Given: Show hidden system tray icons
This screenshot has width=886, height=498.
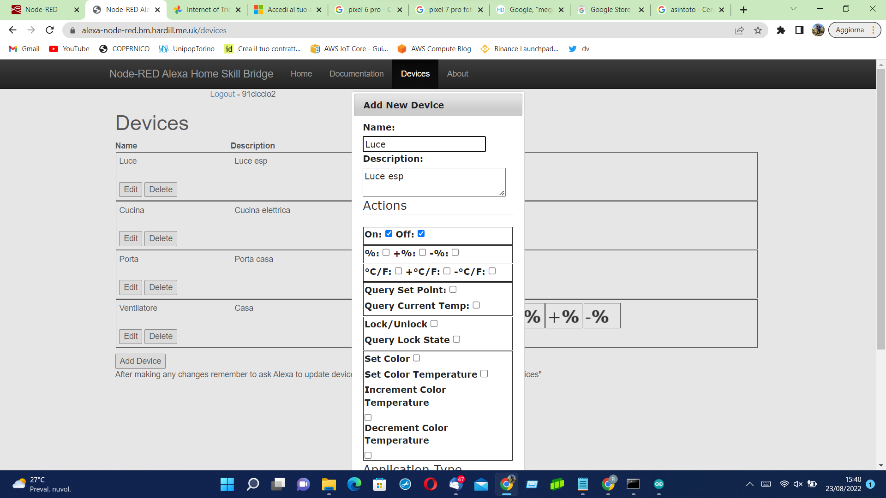Looking at the screenshot, I should [x=749, y=484].
